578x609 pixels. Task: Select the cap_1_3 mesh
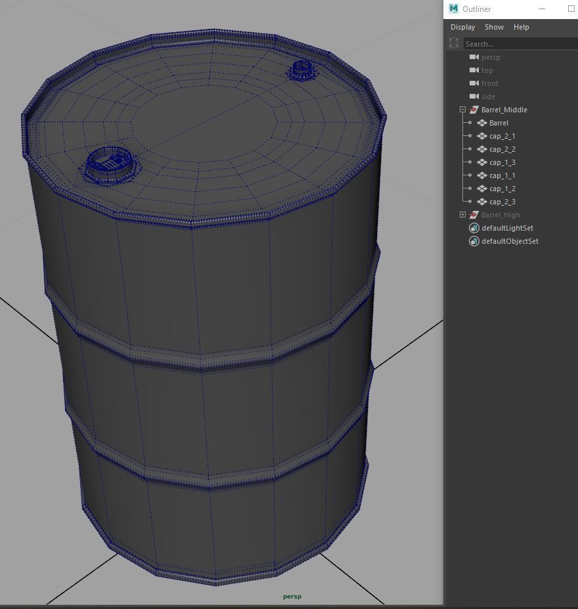pos(502,162)
